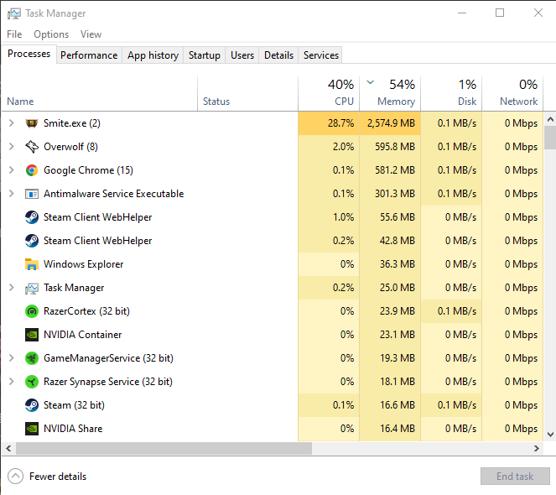
Task: Click the End task button
Action: tap(514, 477)
